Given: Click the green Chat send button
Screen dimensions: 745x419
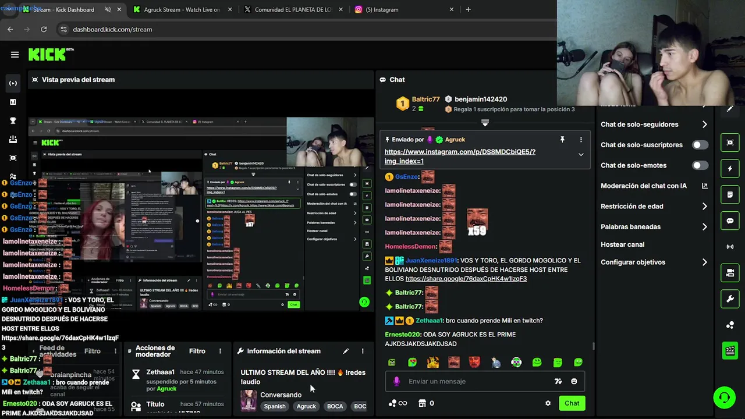Looking at the screenshot, I should tap(572, 403).
